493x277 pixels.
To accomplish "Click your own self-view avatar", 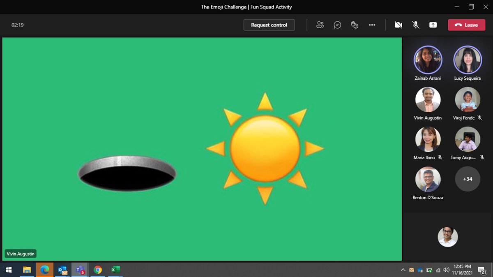I will tap(447, 237).
